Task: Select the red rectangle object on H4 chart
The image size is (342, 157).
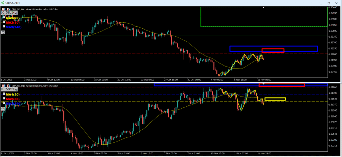Action: [x=273, y=50]
